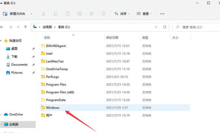Click the 2021/7/25 1:57 date cell

117,108
